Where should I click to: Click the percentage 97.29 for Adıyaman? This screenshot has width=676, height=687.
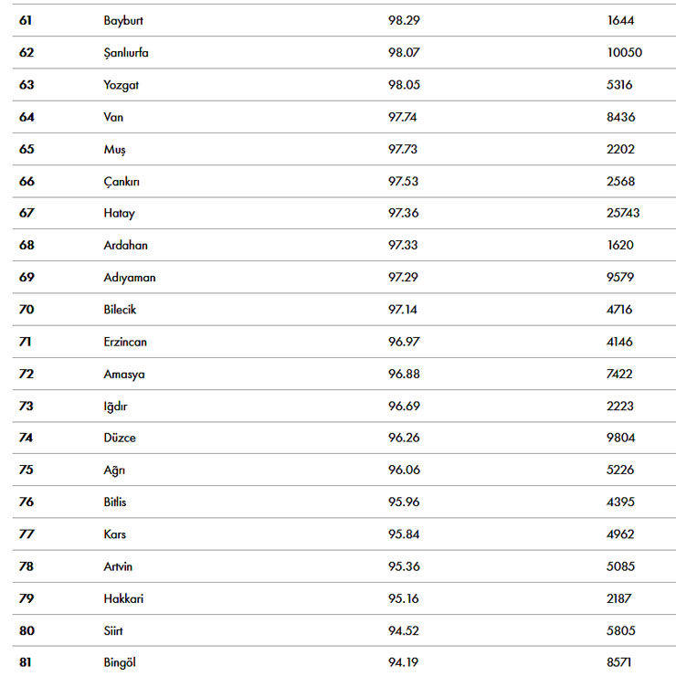pos(403,277)
